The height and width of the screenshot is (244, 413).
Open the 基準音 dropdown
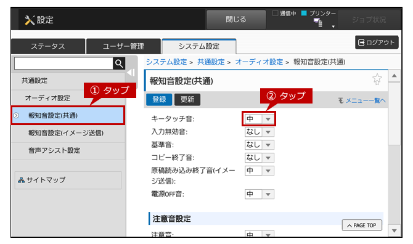(259, 145)
